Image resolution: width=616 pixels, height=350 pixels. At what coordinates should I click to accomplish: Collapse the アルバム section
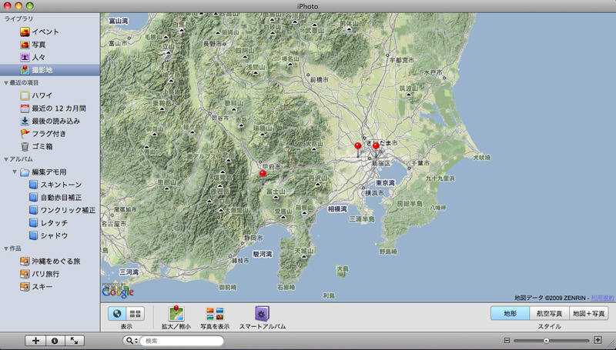[6, 159]
